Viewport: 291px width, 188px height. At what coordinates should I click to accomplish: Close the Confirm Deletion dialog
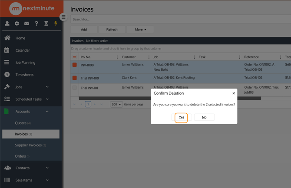point(234,93)
